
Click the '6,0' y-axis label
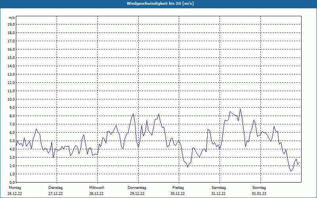pyautogui.click(x=12, y=133)
